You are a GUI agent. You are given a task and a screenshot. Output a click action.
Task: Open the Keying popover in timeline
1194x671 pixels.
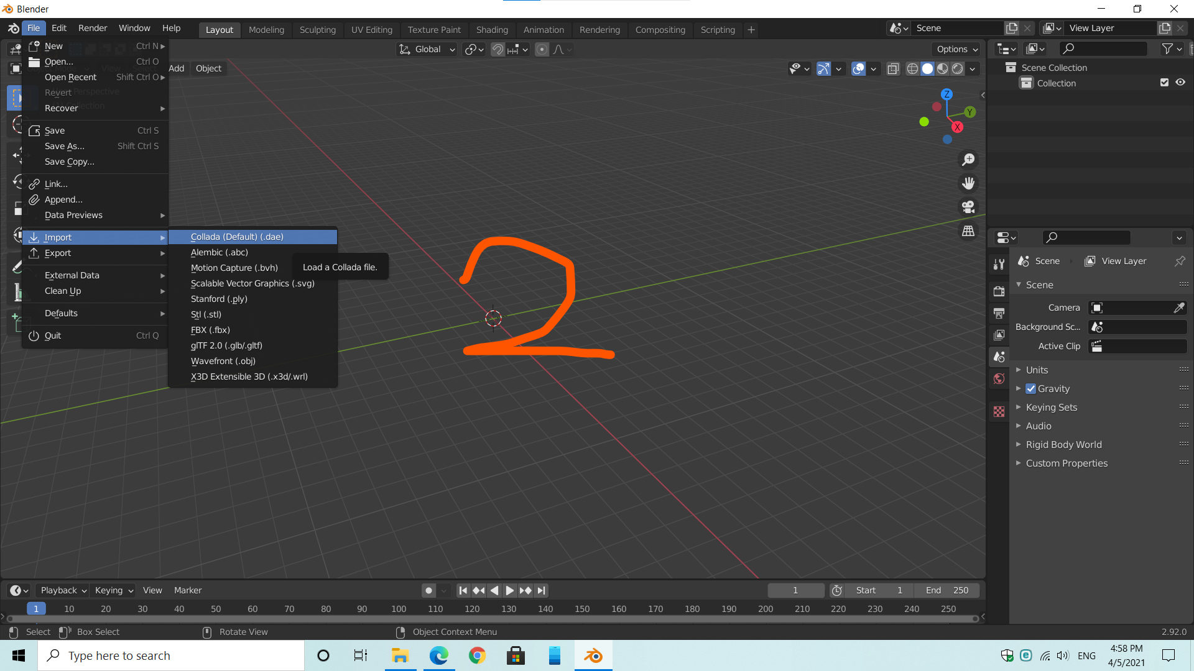(x=113, y=590)
